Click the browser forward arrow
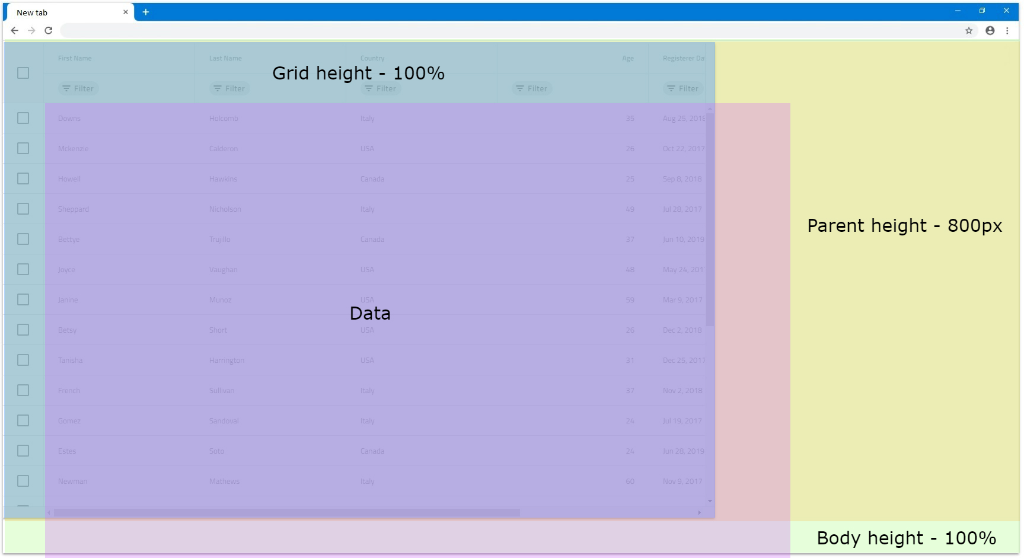 (x=31, y=31)
